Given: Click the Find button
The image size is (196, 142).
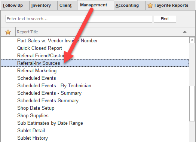Looking at the screenshot, I should point(165,19).
